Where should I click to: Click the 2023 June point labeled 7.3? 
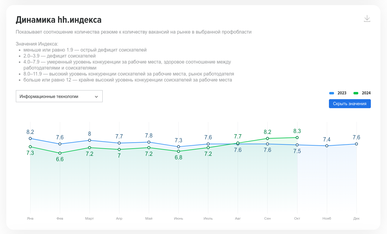tap(178, 147)
